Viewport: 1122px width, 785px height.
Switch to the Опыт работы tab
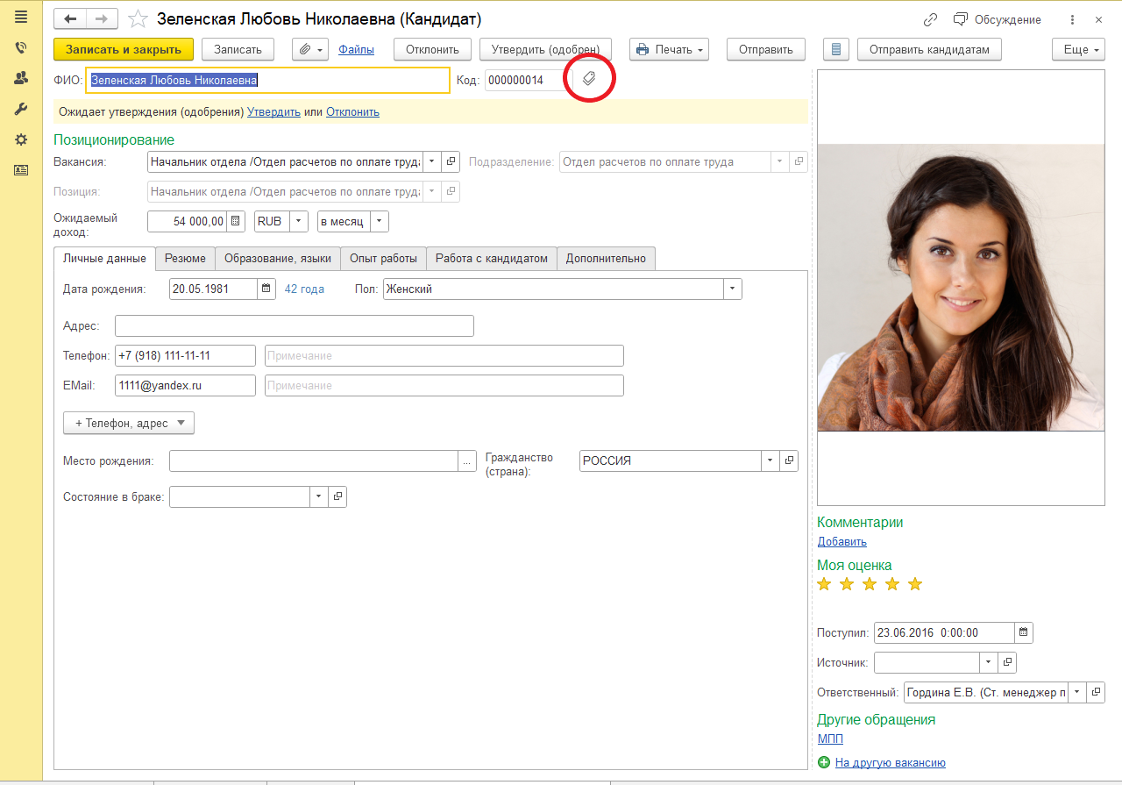[x=383, y=258]
